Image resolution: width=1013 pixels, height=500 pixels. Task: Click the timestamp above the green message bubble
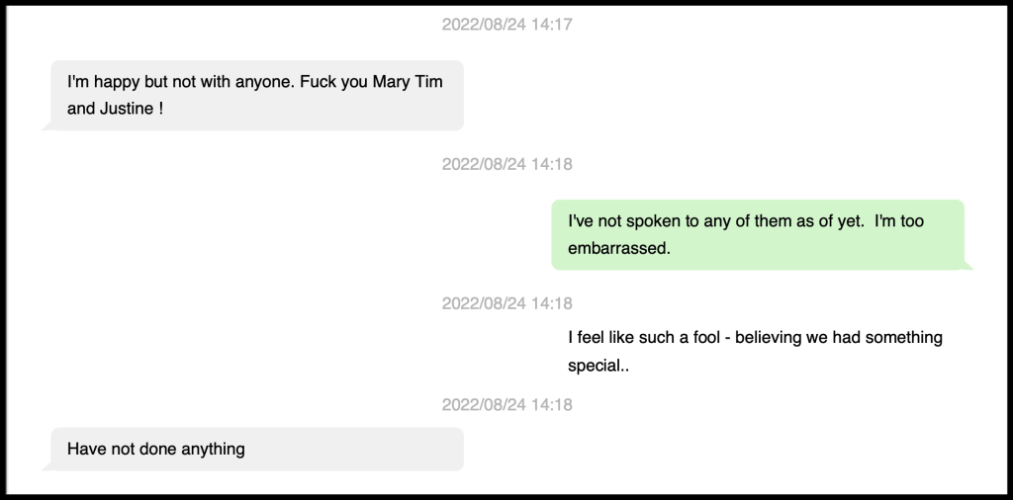(x=506, y=164)
